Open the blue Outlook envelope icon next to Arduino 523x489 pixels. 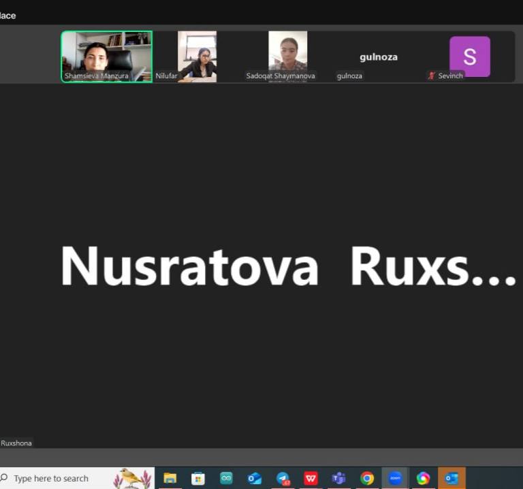255,478
